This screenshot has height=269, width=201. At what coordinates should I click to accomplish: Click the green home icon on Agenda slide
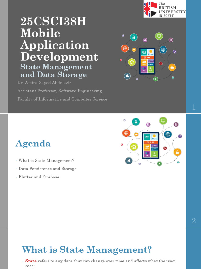pyautogui.click(x=134, y=147)
